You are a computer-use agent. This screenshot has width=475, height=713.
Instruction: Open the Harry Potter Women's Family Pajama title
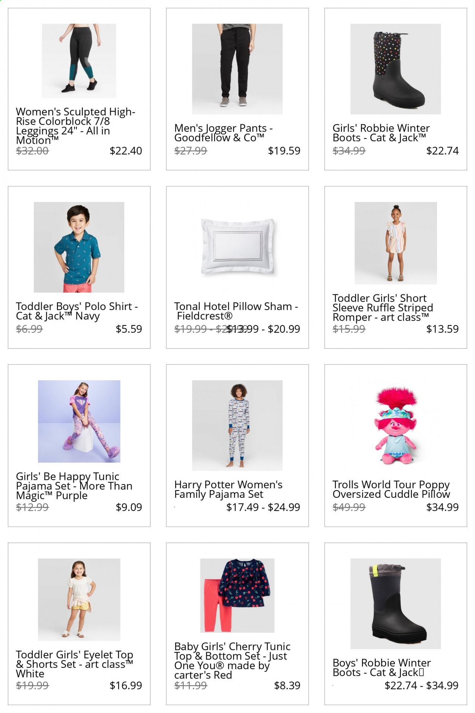(228, 489)
